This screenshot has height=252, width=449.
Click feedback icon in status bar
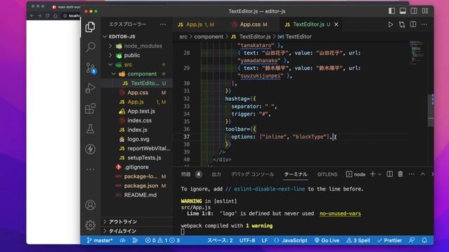pyautogui.click(x=412, y=240)
